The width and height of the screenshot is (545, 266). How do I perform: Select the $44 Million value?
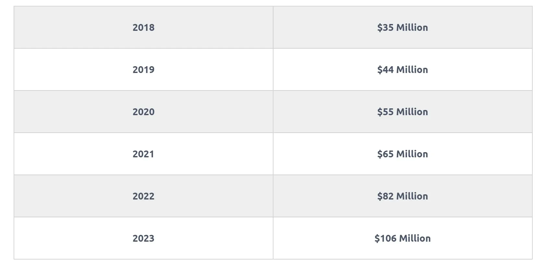click(403, 69)
